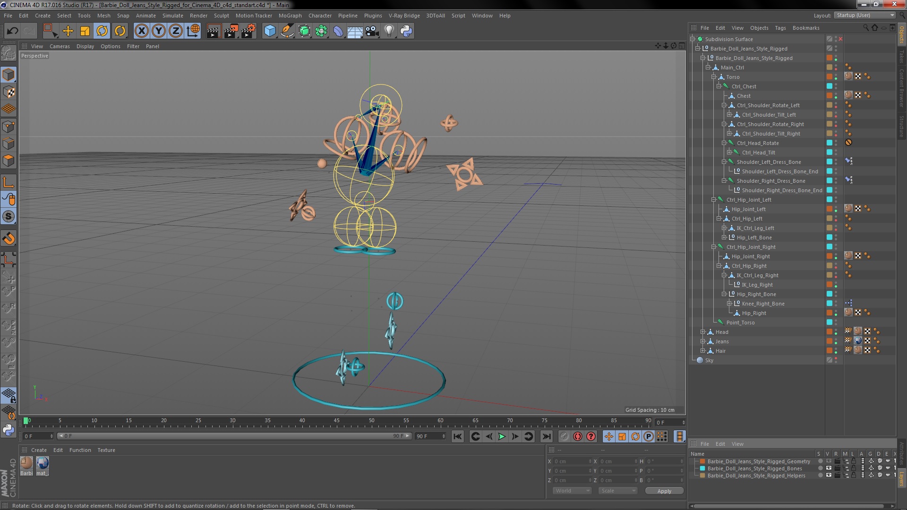The width and height of the screenshot is (907, 510).
Task: Click the Light bulb icon
Action: pyautogui.click(x=389, y=31)
